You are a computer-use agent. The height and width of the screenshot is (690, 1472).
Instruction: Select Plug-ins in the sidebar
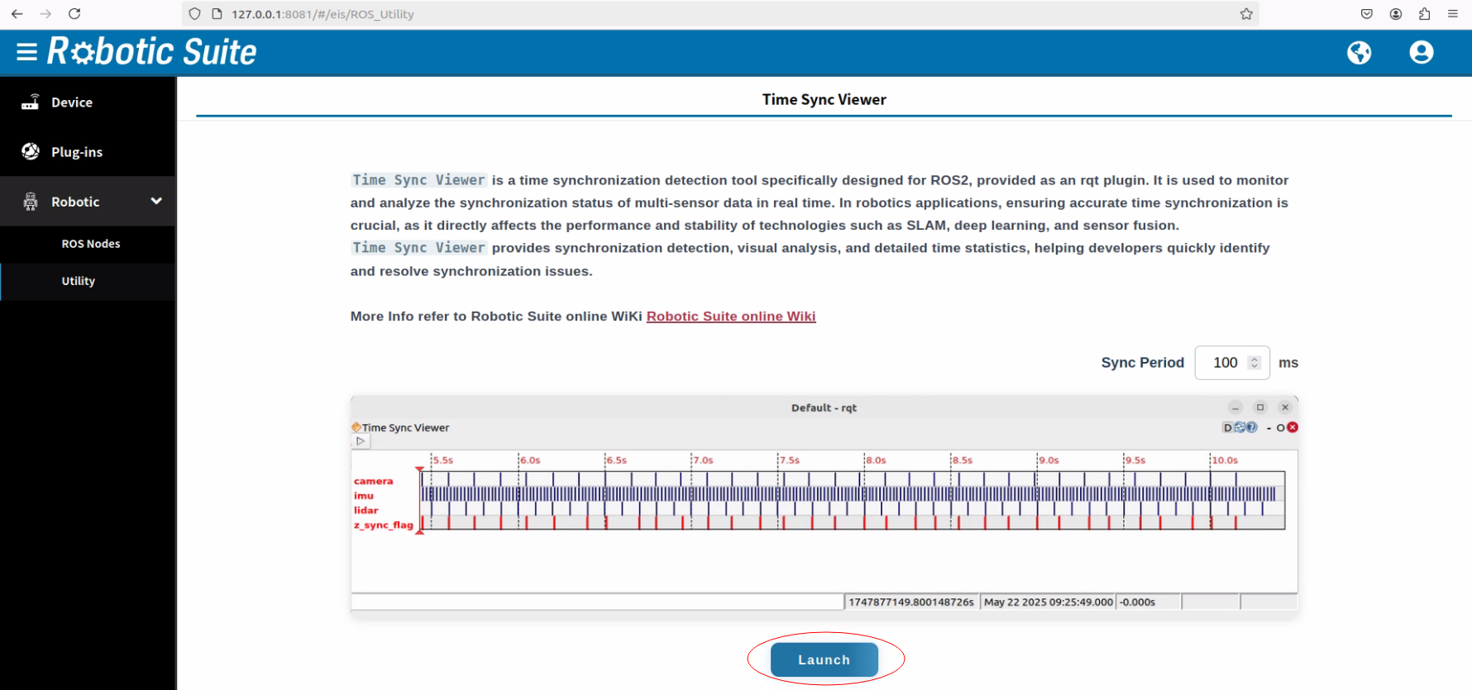pos(77,152)
